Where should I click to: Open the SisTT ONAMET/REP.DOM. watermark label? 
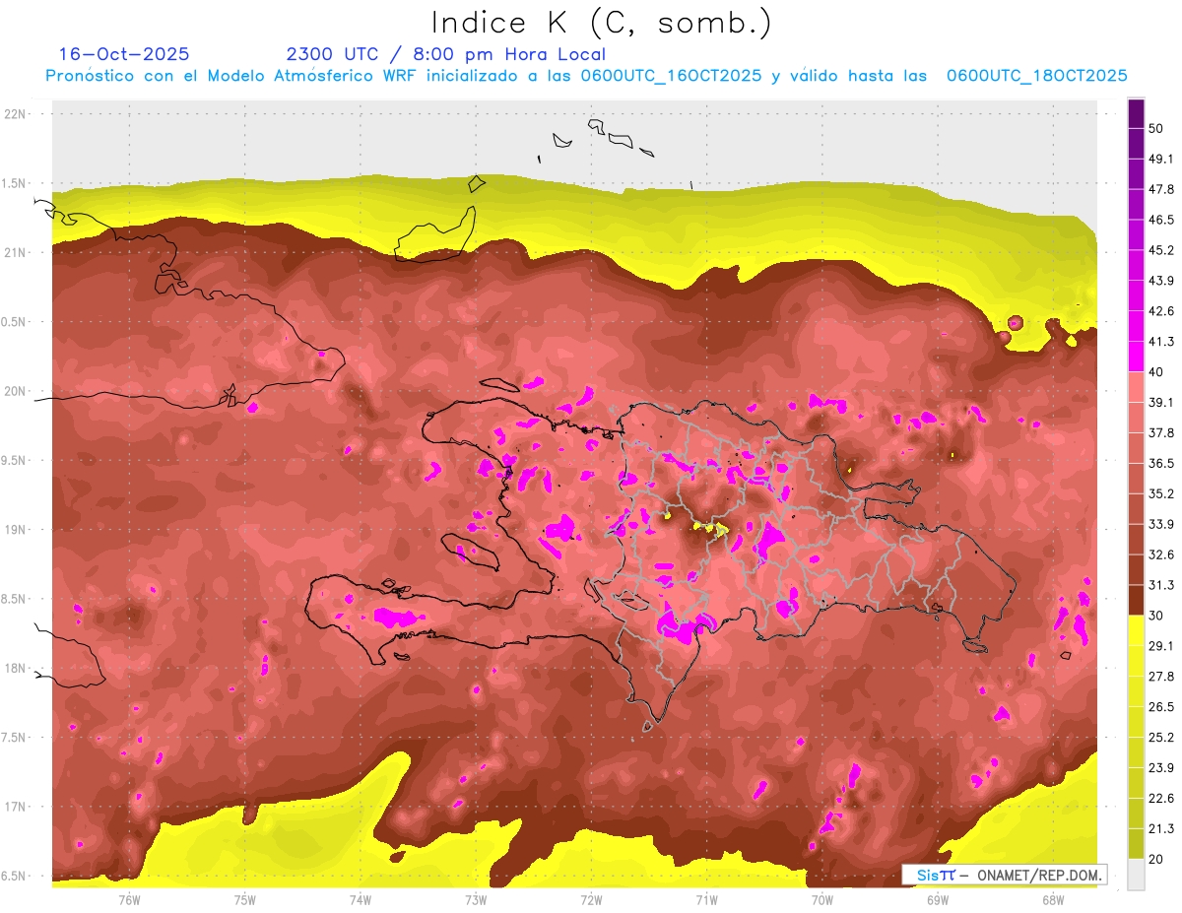point(1004,875)
